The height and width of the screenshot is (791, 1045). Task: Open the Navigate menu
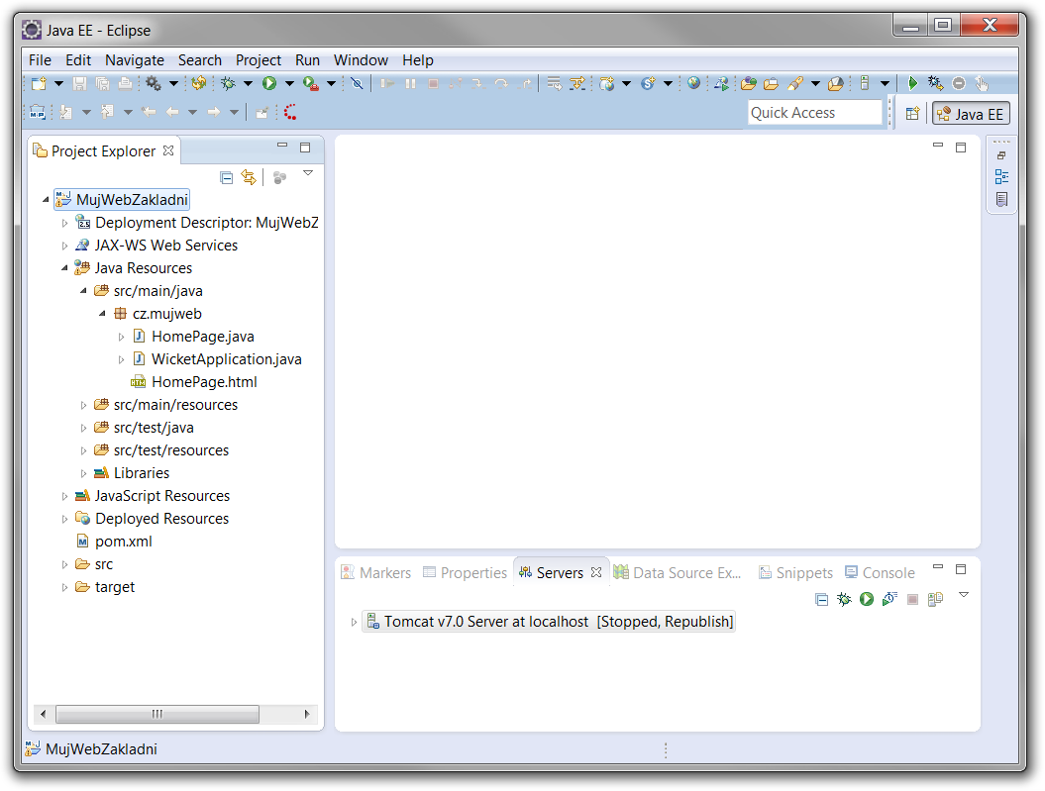134,60
